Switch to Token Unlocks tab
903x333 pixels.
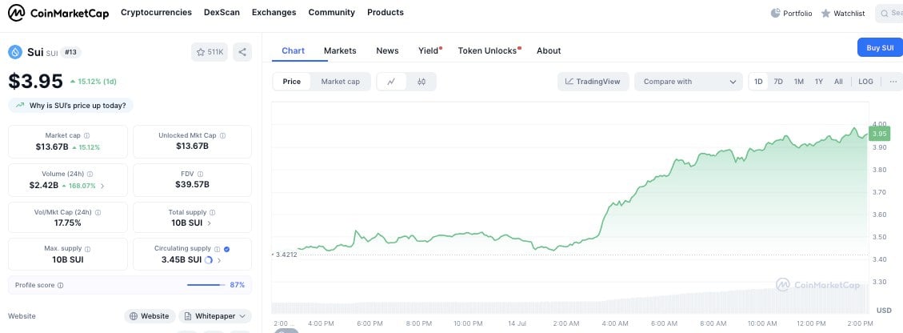(489, 50)
